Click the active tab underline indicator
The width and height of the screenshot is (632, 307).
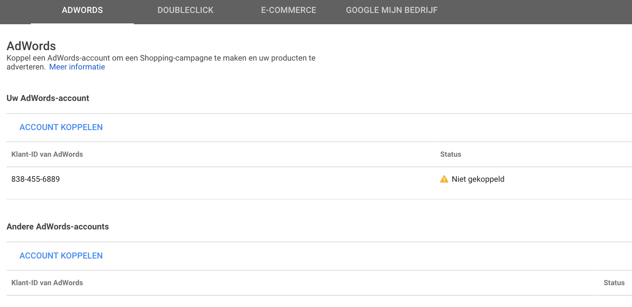(x=82, y=24)
